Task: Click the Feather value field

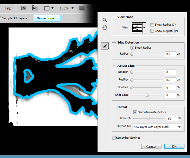Action: (x=170, y=80)
